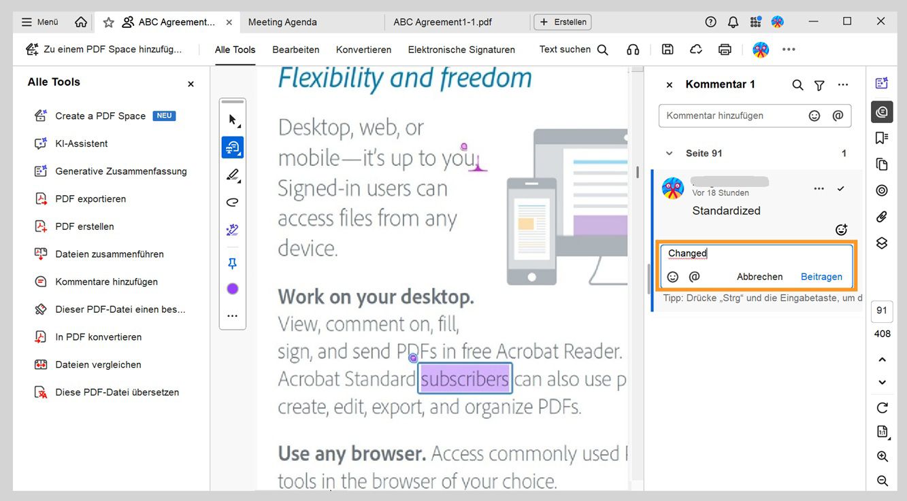Screen dimensions: 907x501
Task: Open the Konvertieren tab
Action: 363,50
